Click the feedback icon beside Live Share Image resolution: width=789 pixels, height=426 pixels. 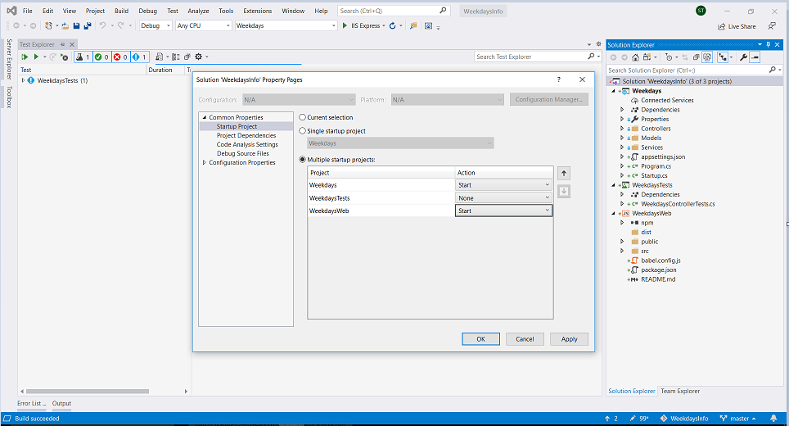click(772, 25)
